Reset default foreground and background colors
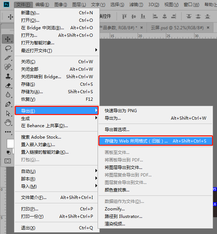This screenshot has height=234, width=217. (x=9, y=153)
